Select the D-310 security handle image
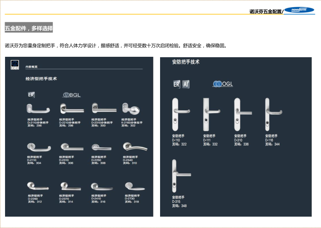Viewport: 321px width, 228px height. 243,114
